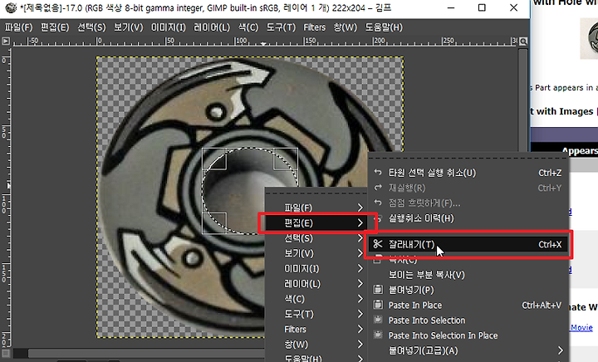Click the icon beside Paste In Place
The image size is (598, 362).
(378, 305)
